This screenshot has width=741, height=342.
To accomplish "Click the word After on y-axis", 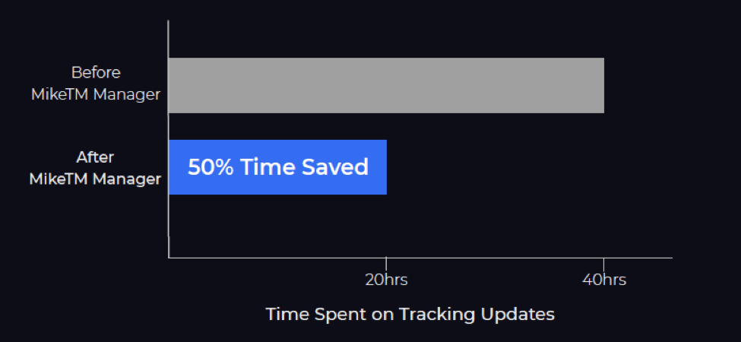I will click(96, 157).
